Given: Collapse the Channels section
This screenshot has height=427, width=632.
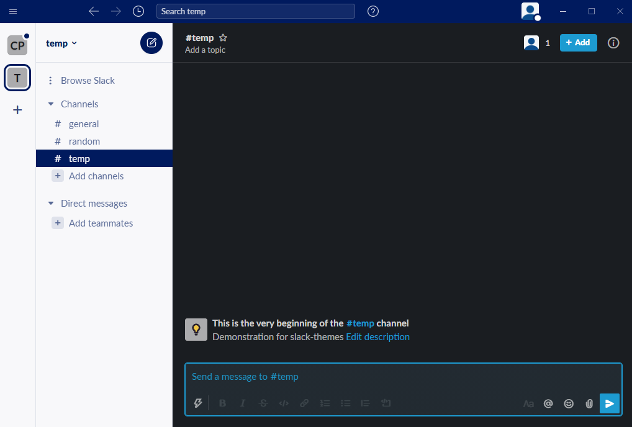Looking at the screenshot, I should (51, 104).
